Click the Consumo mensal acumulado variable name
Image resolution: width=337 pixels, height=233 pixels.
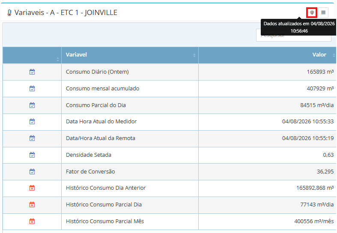click(102, 89)
